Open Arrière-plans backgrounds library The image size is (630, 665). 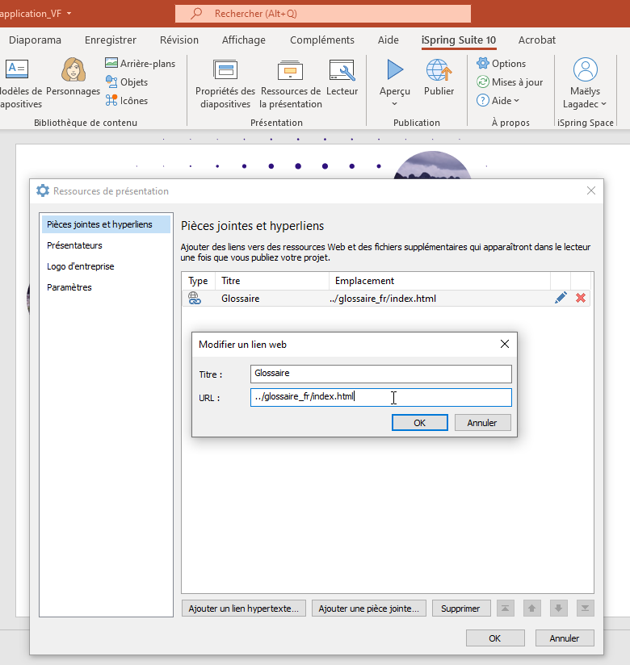(140, 64)
